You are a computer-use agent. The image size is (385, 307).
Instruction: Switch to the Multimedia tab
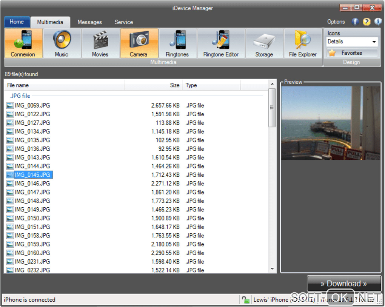pos(50,22)
